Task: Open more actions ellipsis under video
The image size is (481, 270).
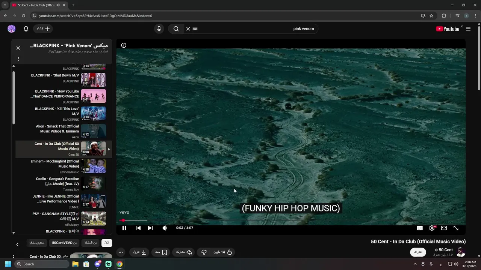Action: (x=121, y=252)
